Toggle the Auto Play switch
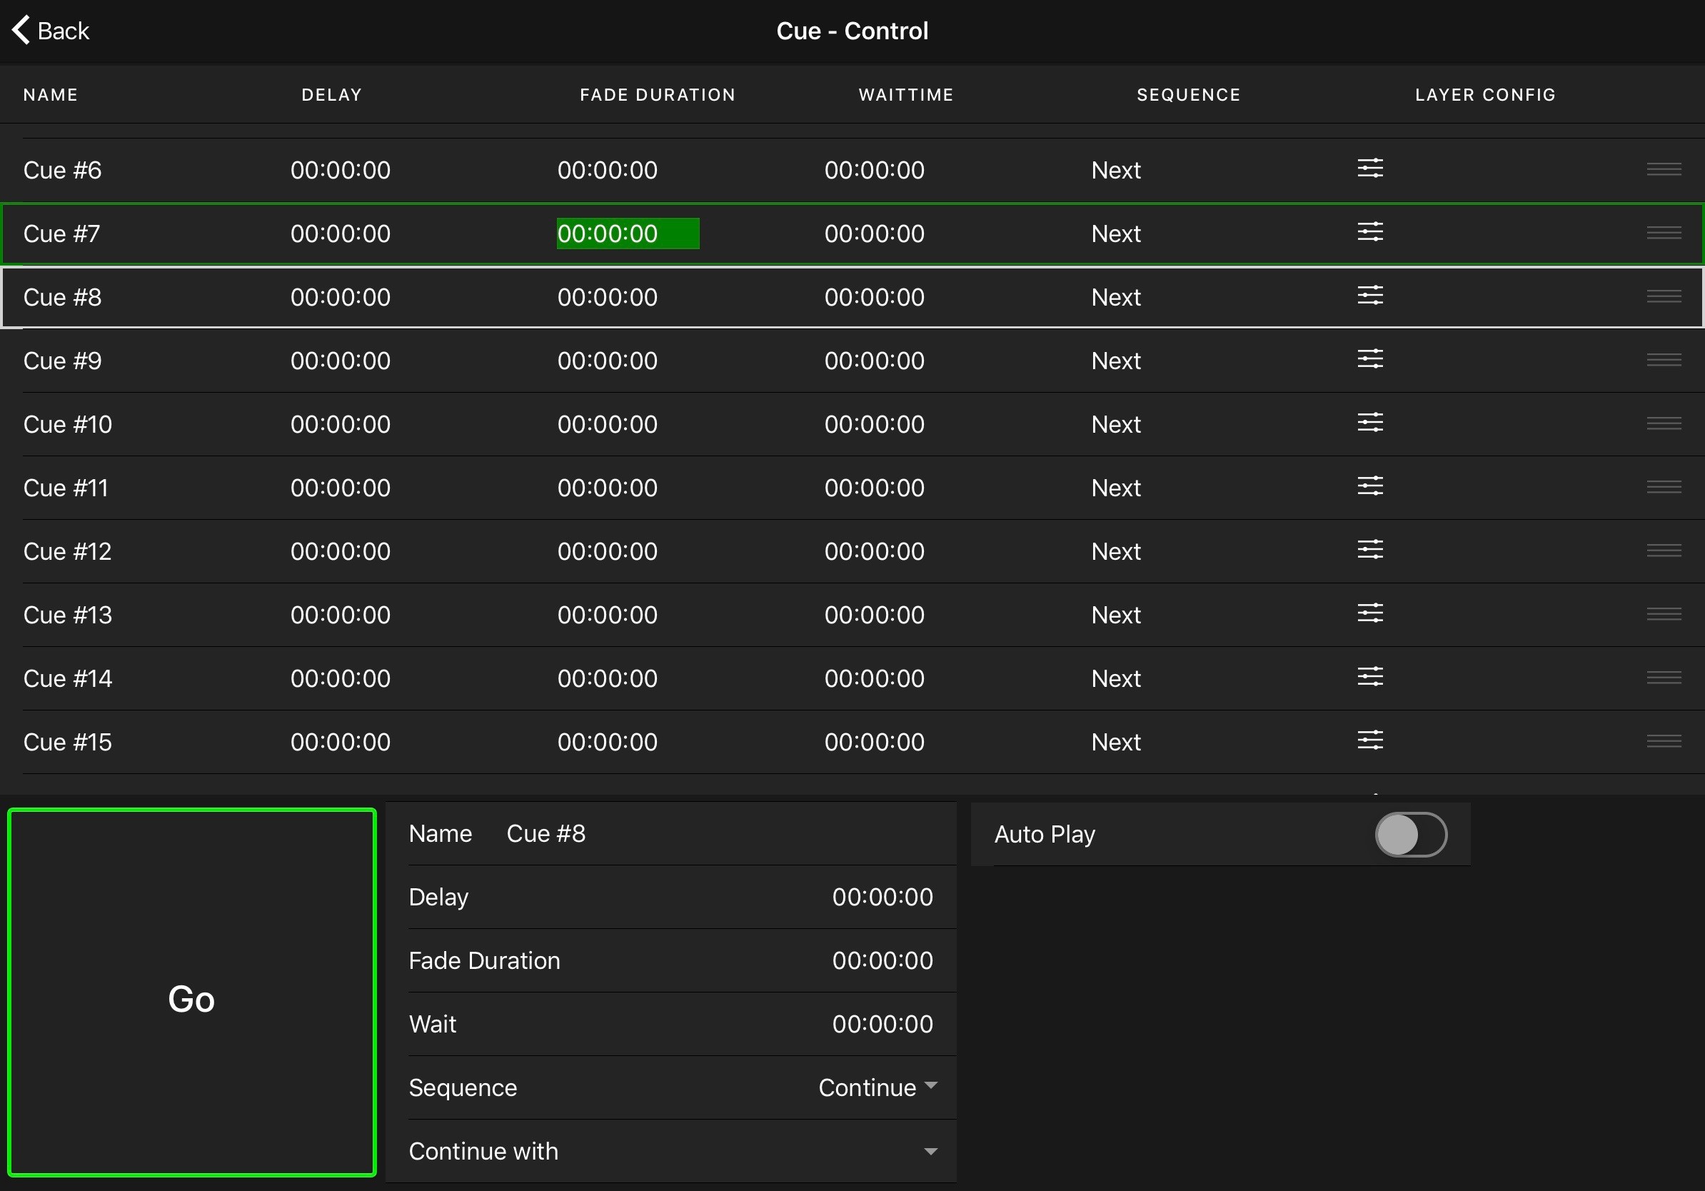 (x=1410, y=835)
